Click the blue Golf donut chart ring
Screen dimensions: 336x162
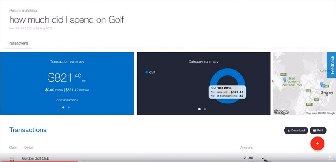click(227, 73)
